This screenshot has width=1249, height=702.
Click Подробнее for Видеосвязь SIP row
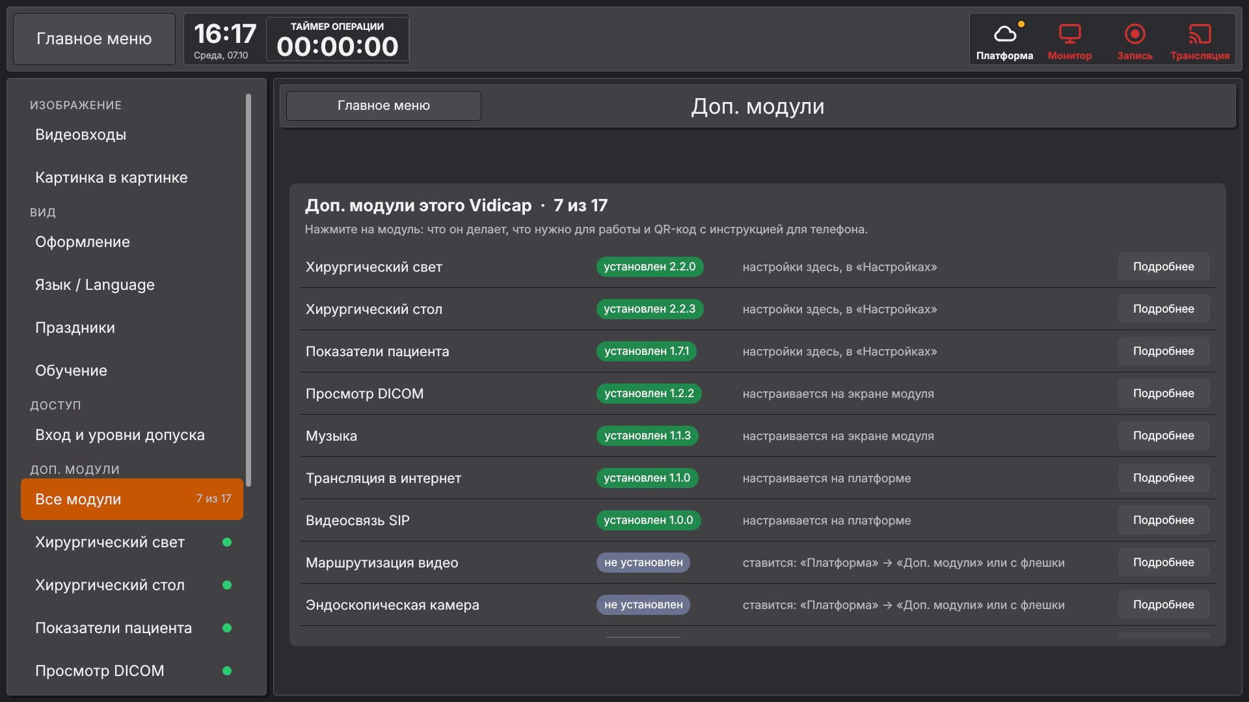tap(1164, 520)
